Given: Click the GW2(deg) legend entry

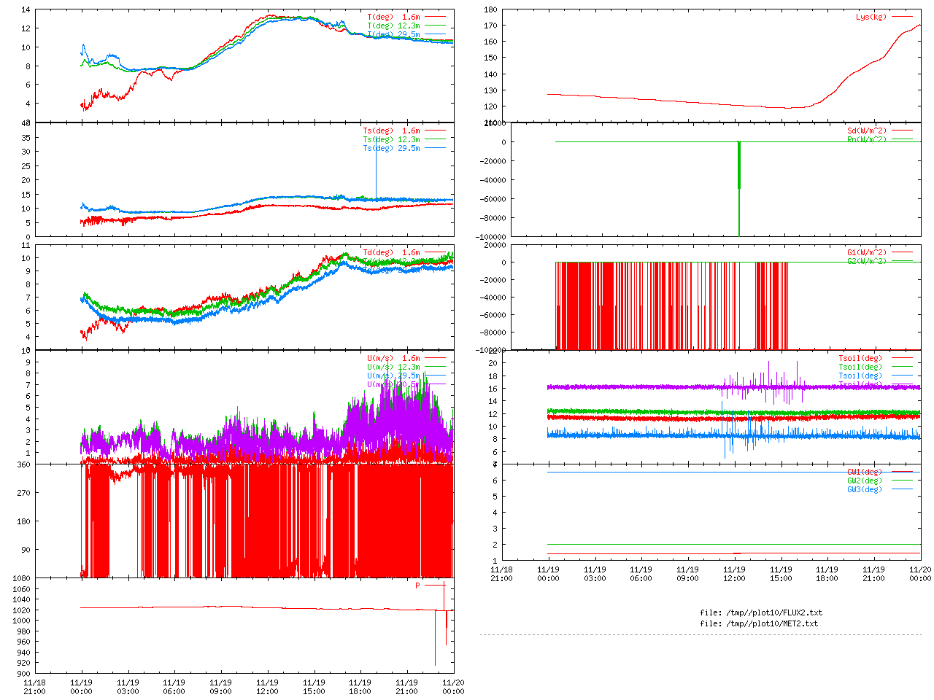Looking at the screenshot, I should (879, 481).
